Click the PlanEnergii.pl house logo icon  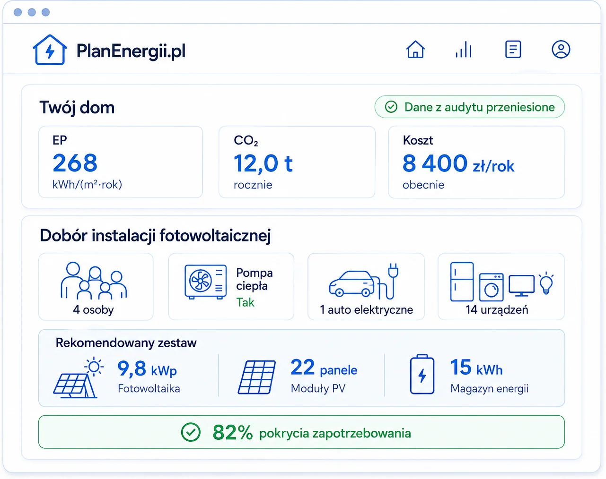50,50
